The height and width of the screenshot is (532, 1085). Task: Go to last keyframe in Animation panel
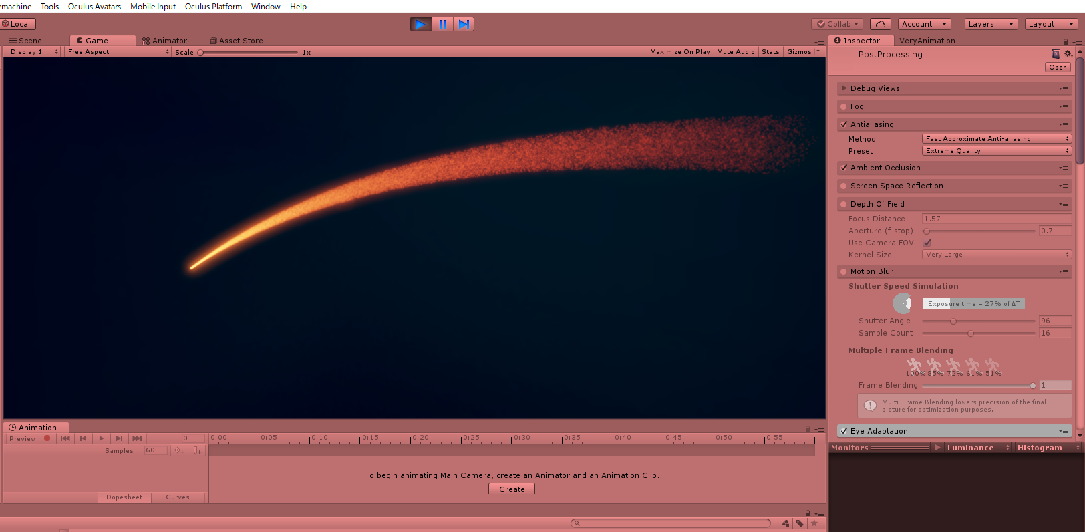coord(137,438)
